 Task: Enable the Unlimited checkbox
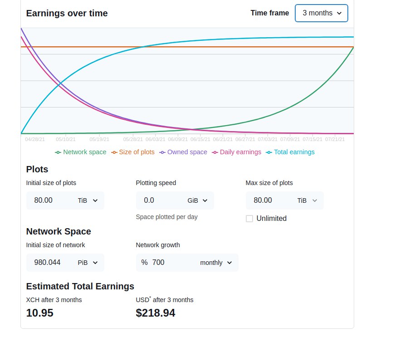pos(249,219)
